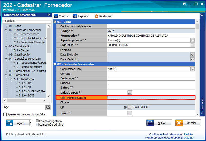The width and height of the screenshot is (206, 141).
Task: Open the Consumidor Final dropdown
Action: tap(192, 69)
